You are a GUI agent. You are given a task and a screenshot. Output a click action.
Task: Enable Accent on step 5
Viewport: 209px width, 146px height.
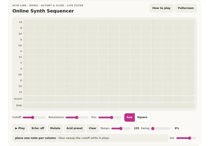pos(72,99)
